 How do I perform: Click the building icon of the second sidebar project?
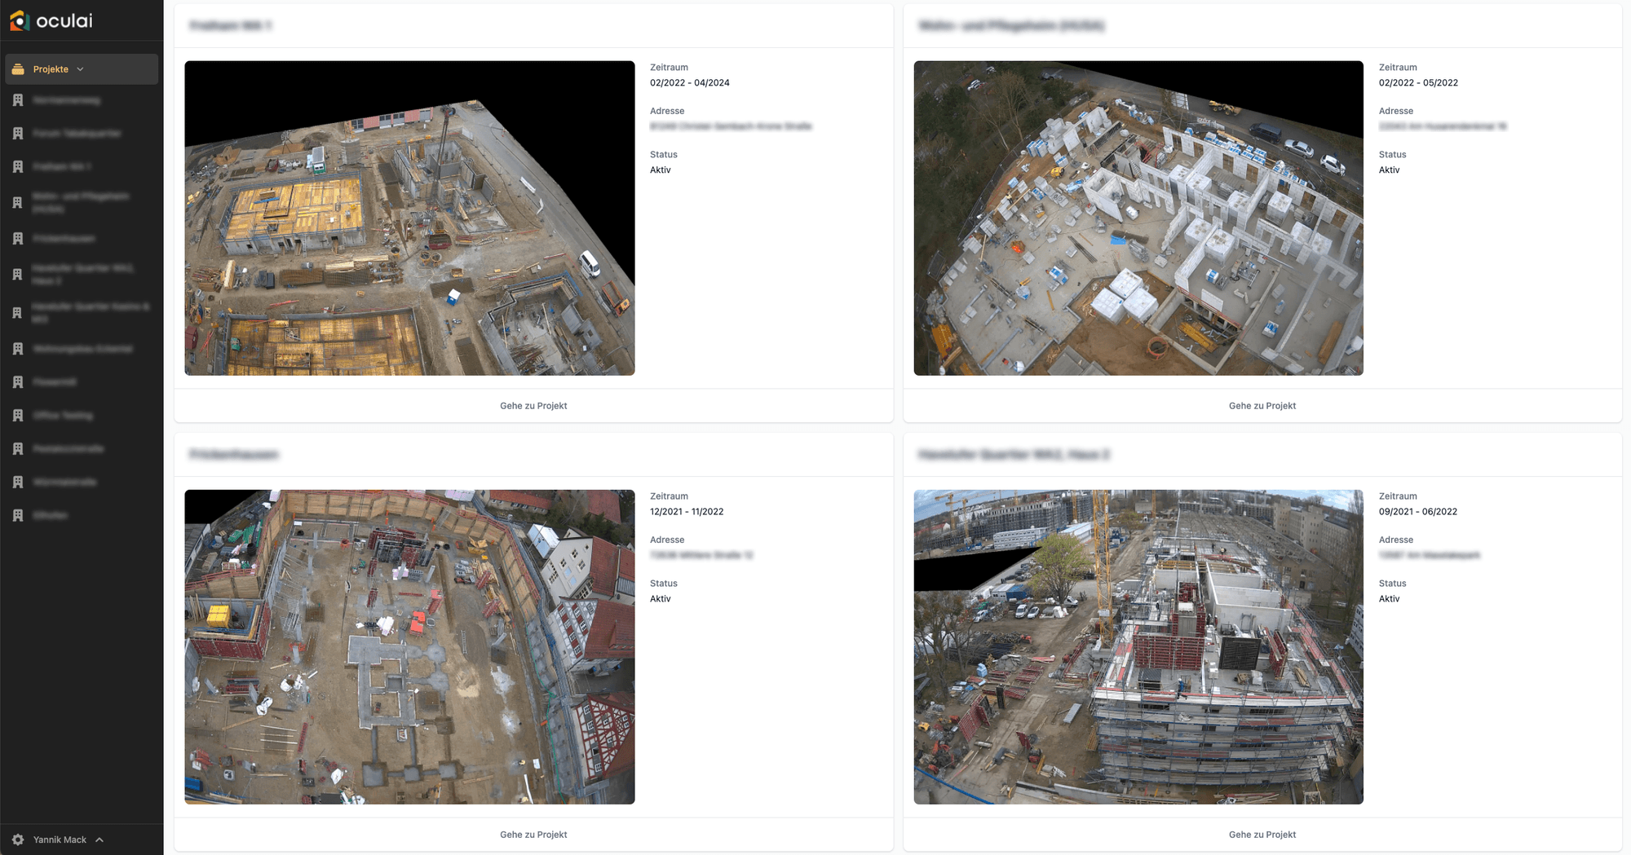point(18,133)
